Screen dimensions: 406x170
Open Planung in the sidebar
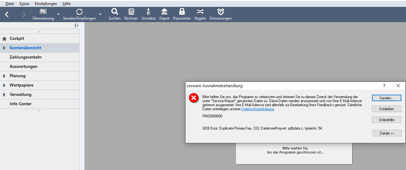click(x=40, y=76)
